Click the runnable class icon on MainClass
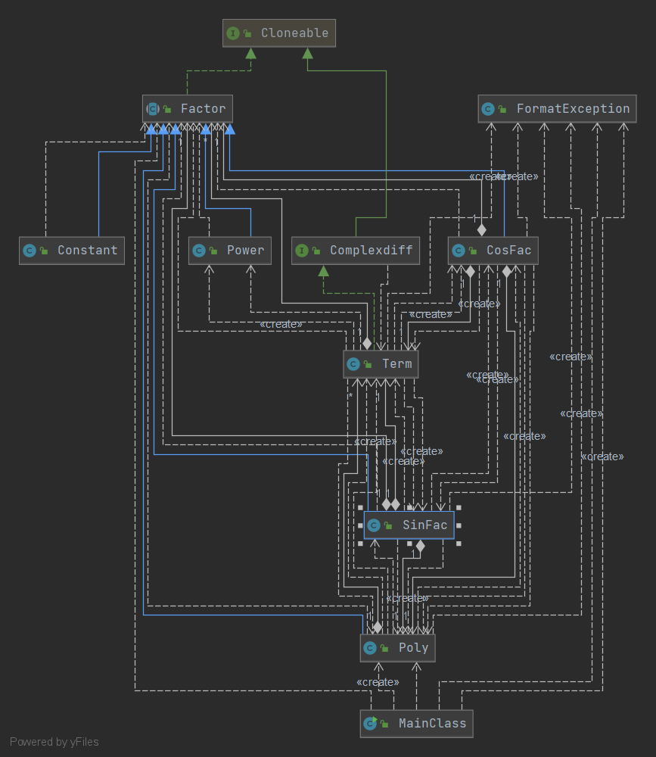 click(370, 723)
